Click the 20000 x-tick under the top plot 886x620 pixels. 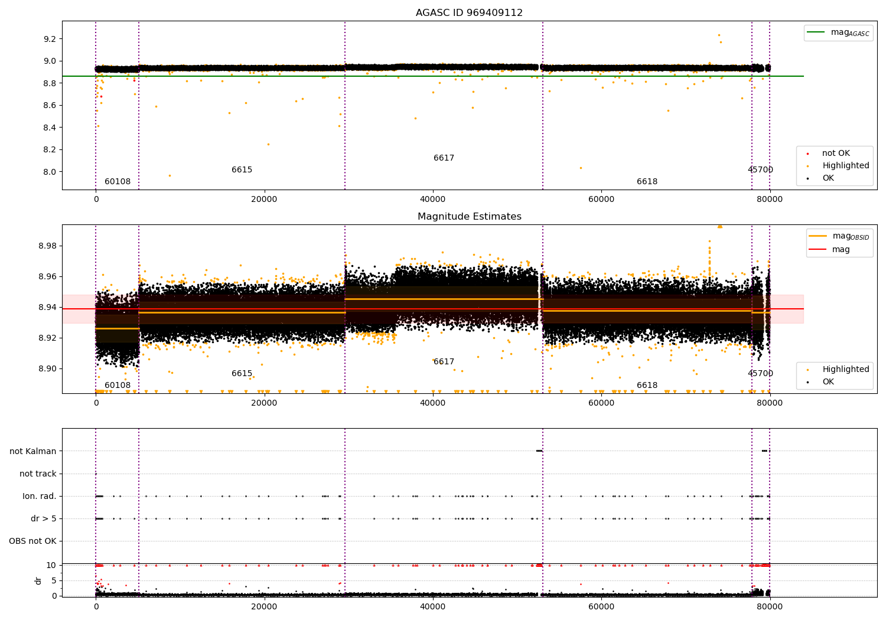coord(264,200)
